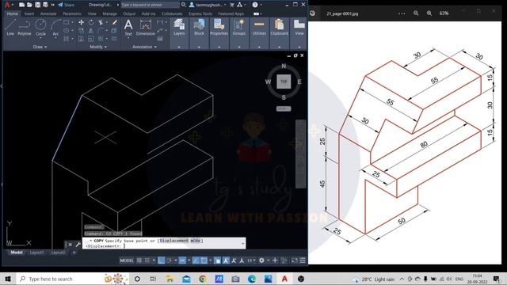Select the Arc tool

[55, 27]
